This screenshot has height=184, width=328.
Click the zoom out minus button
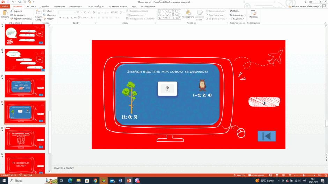pyautogui.click(x=295, y=175)
